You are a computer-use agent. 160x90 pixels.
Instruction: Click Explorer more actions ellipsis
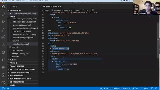tap(35, 6)
